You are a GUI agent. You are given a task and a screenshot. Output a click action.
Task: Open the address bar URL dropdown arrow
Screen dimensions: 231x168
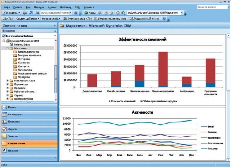click(x=182, y=13)
